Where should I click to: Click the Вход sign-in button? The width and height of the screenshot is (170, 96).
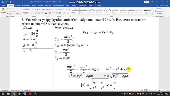tap(146, 2)
